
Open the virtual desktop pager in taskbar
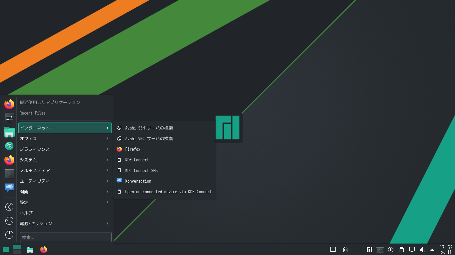[17, 250]
